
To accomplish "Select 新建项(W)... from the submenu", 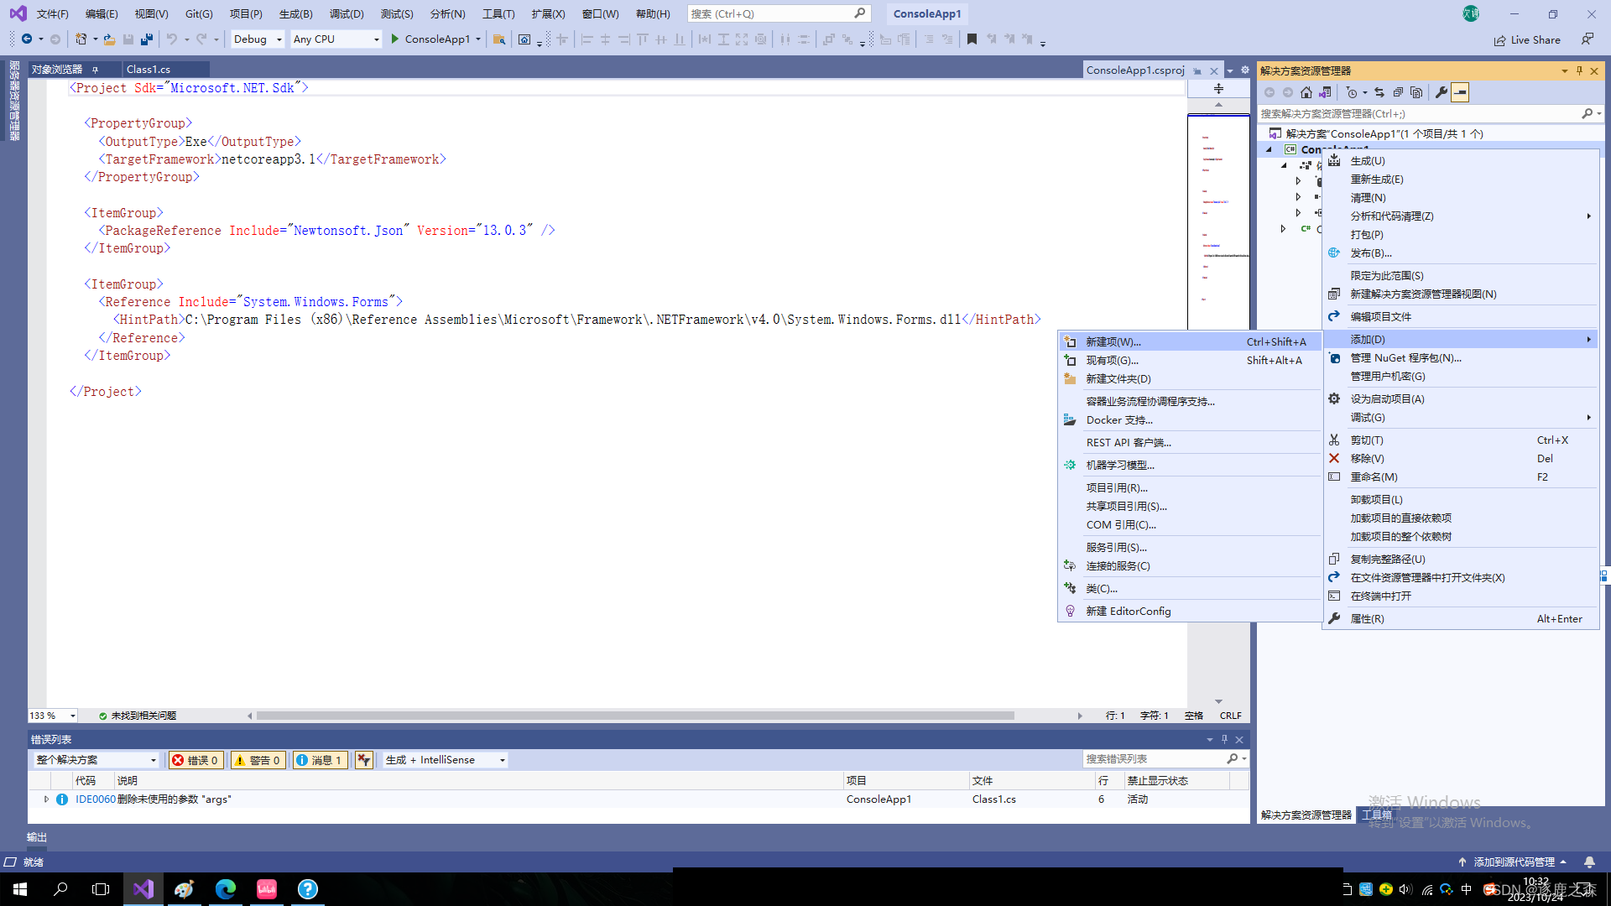I will point(1190,342).
